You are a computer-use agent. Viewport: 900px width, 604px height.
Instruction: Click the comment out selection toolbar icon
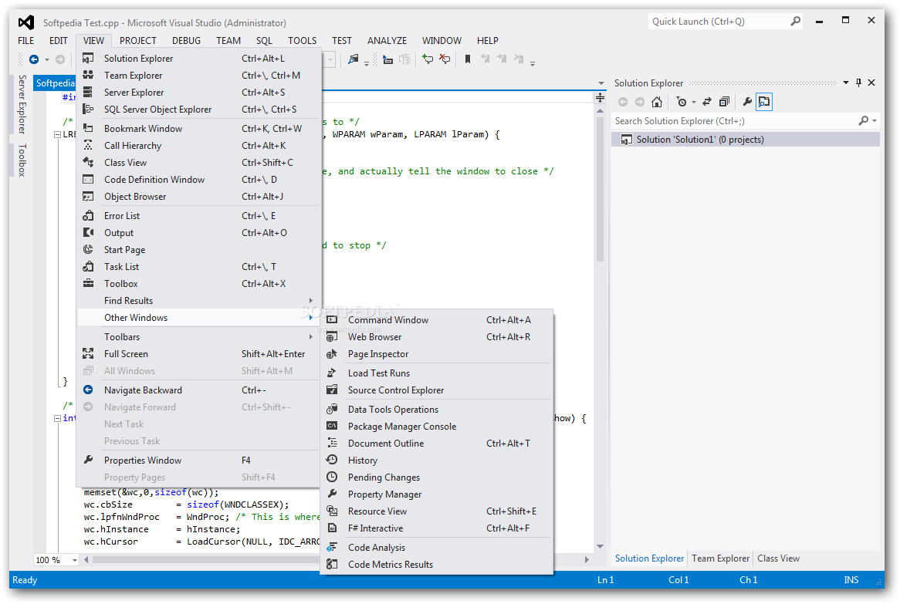pyautogui.click(x=428, y=59)
